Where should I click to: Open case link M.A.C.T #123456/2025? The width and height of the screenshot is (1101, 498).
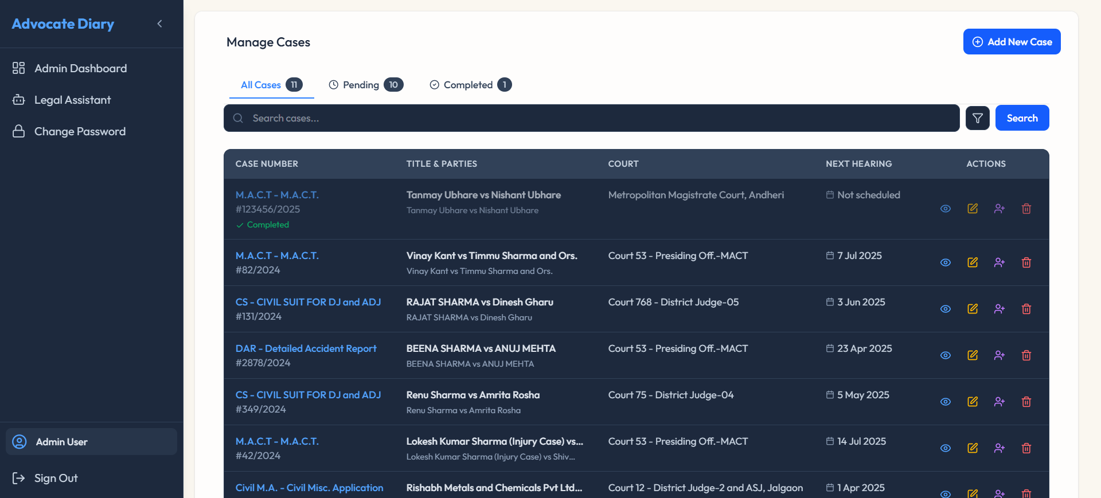pyautogui.click(x=277, y=195)
